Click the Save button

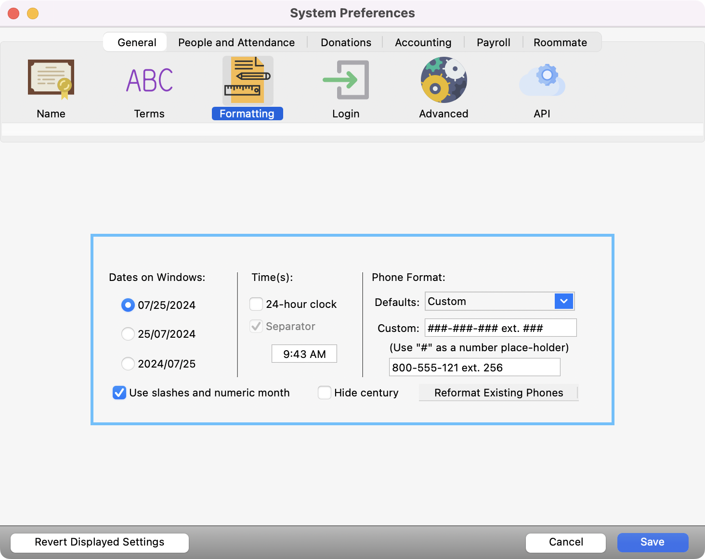click(653, 542)
